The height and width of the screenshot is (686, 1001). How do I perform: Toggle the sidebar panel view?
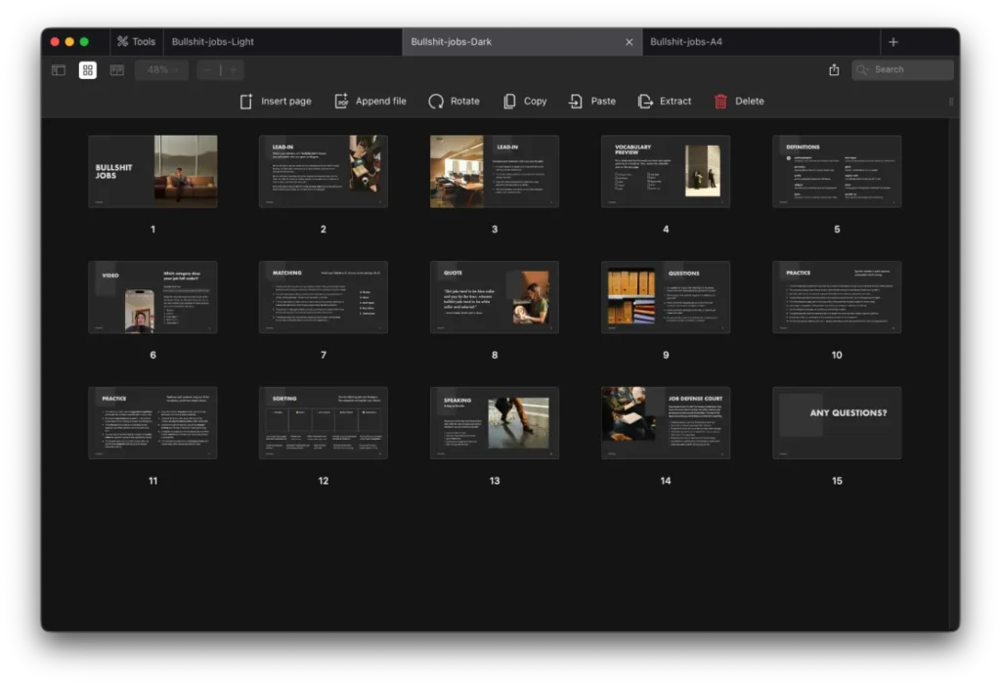[59, 70]
